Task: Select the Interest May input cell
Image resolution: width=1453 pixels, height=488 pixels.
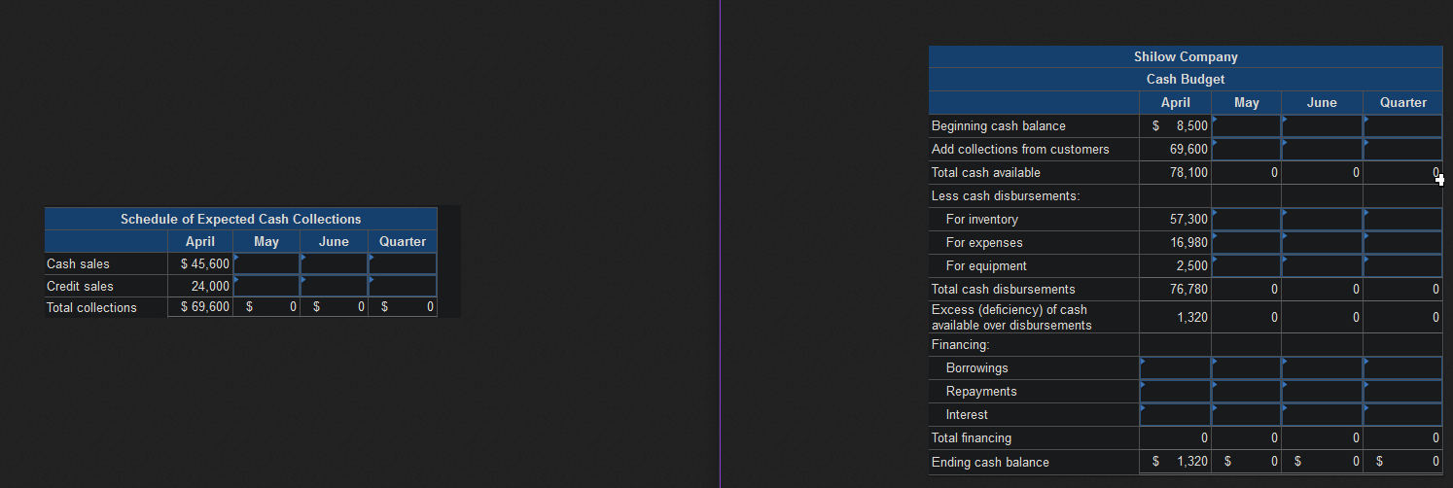Action: coord(1246,414)
